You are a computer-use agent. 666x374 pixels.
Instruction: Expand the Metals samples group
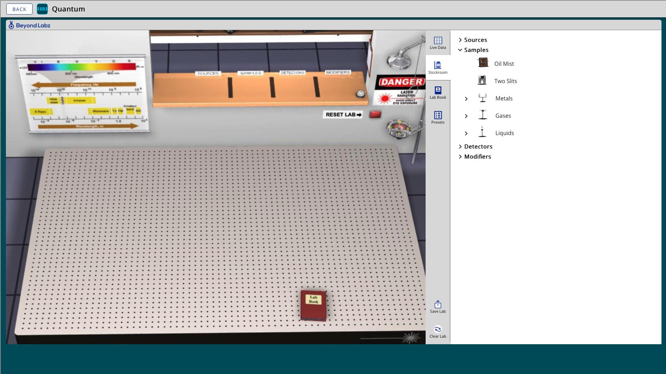coord(466,99)
